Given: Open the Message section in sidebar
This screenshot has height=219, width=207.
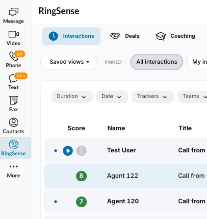Looking at the screenshot, I should point(13,16).
